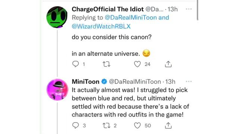This screenshot has width=239, height=134.
Task: Reply to MiniToon's tweet
Action: tap(75, 125)
